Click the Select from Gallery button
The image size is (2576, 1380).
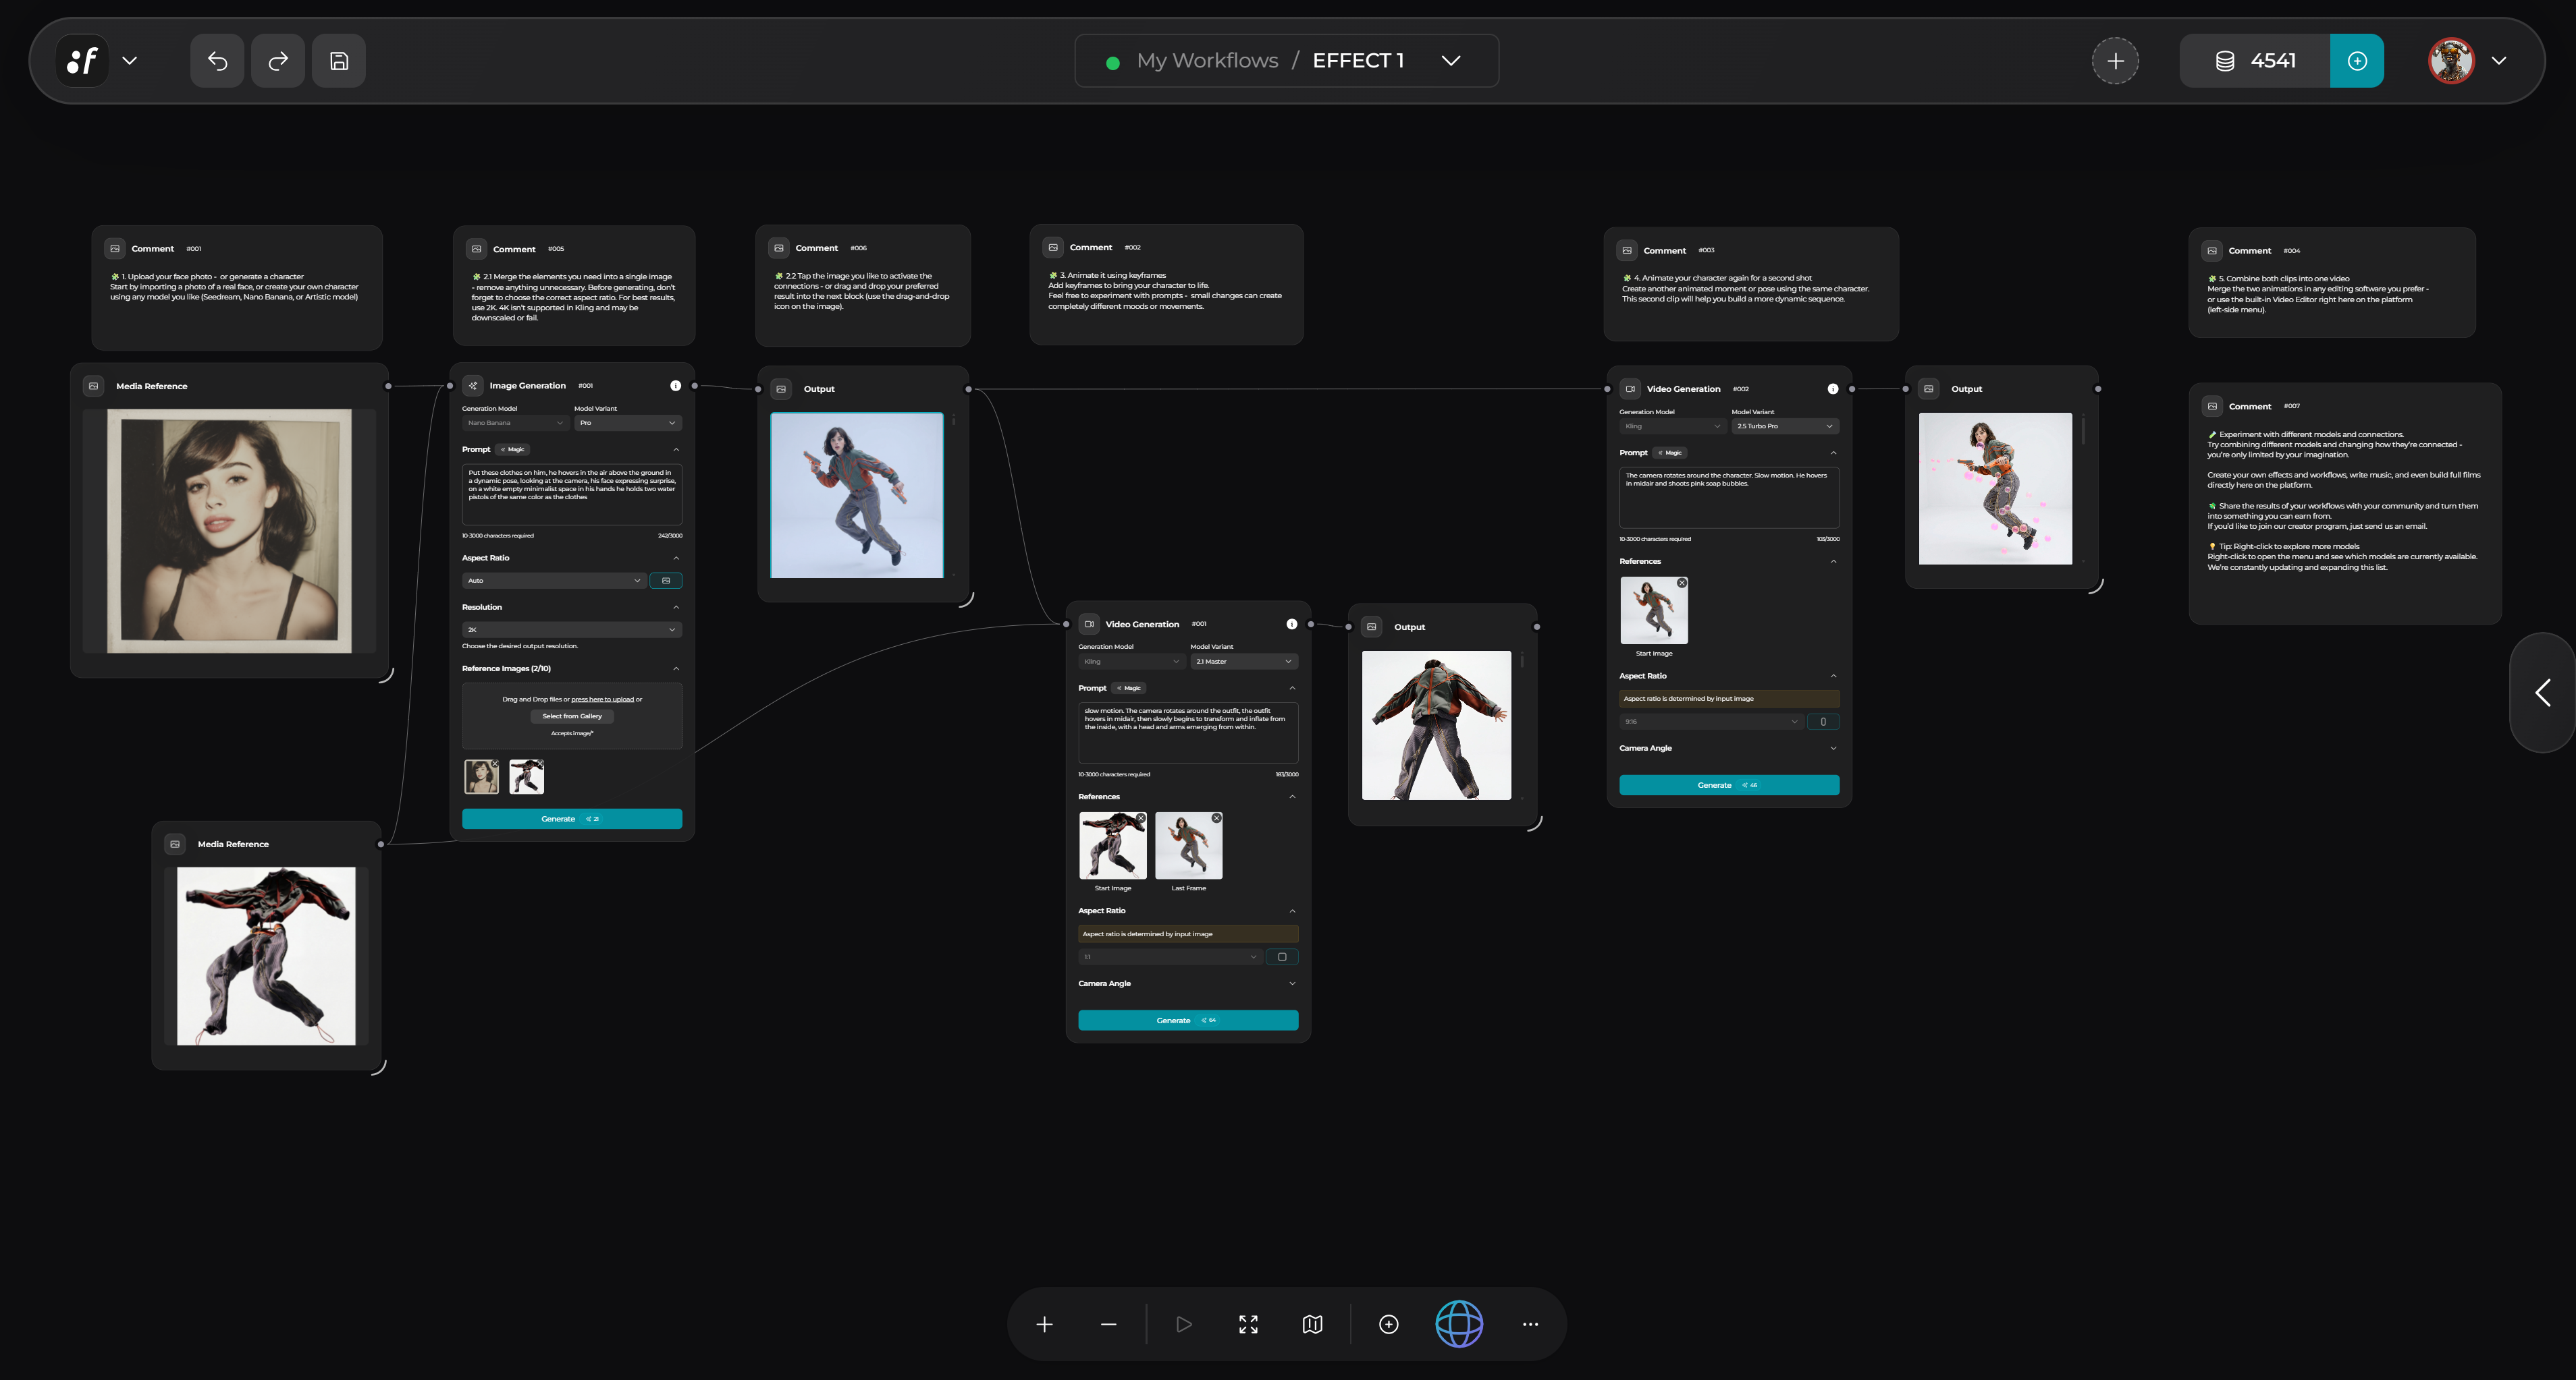571,716
